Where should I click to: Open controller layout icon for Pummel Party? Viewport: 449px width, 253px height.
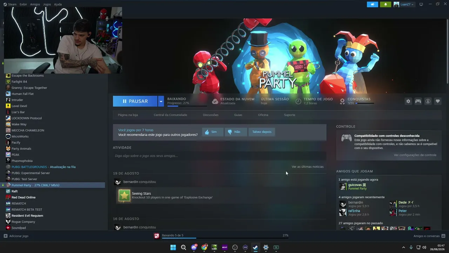(x=418, y=101)
